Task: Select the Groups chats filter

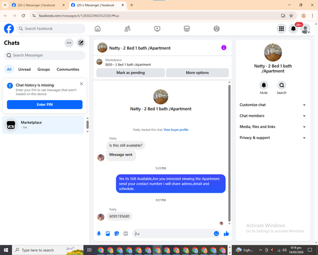Action: 44,69
